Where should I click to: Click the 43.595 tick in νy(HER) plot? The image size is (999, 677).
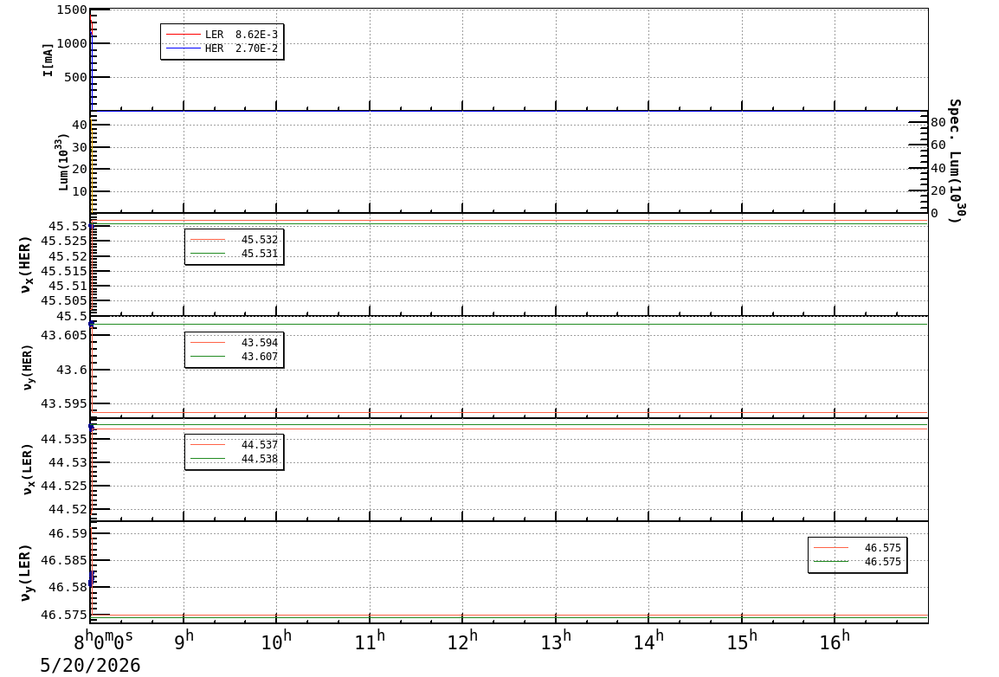click(64, 403)
